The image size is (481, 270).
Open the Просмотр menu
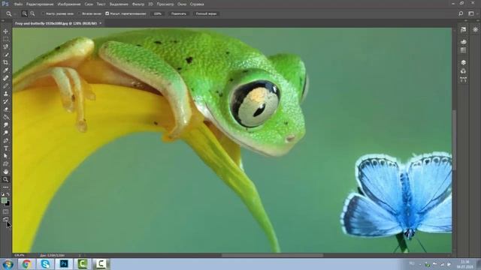click(165, 4)
